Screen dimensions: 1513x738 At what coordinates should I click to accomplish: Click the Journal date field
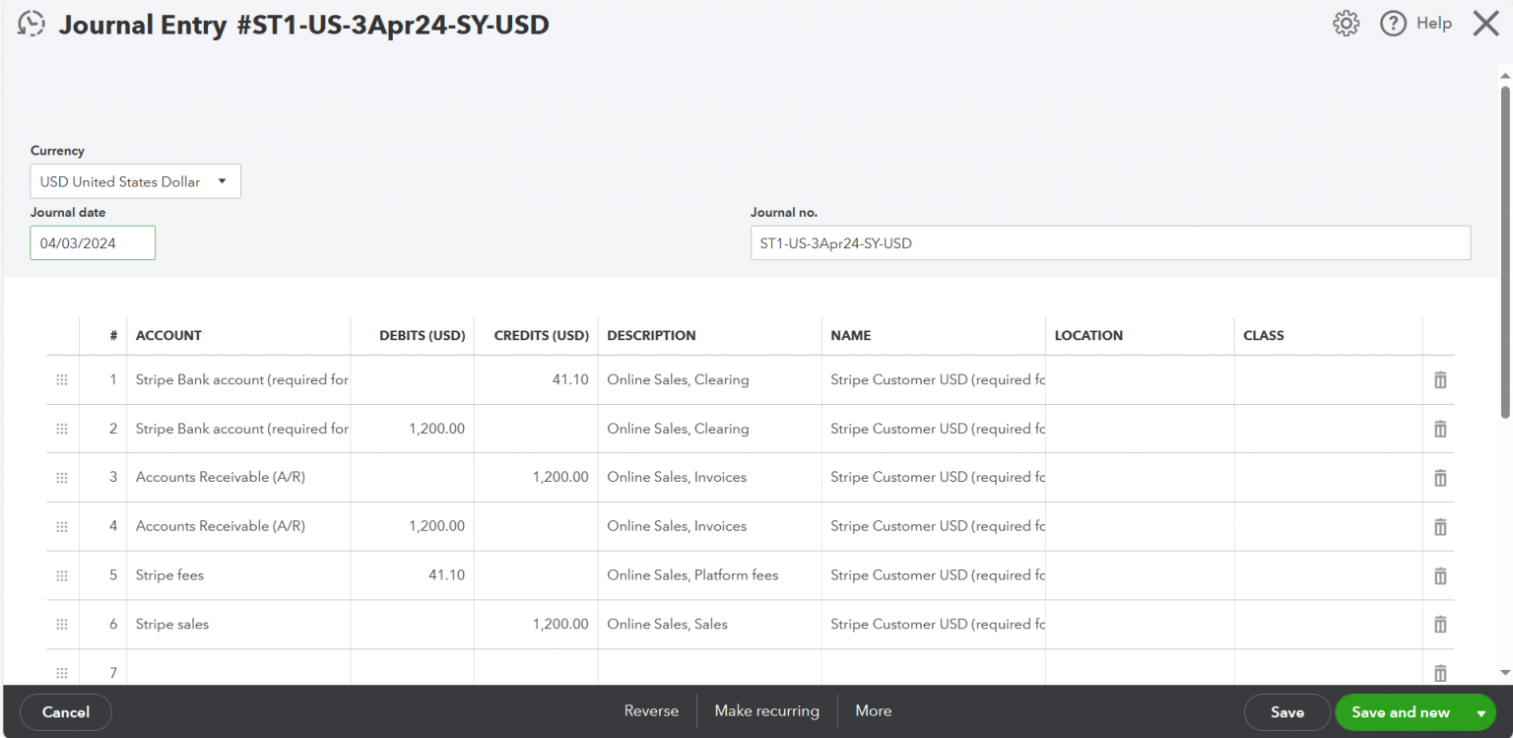[93, 243]
